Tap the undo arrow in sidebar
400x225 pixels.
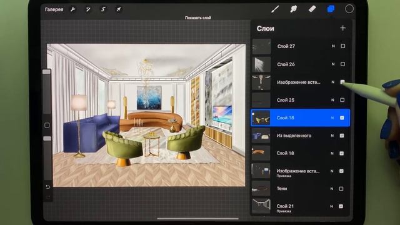[x=47, y=187]
